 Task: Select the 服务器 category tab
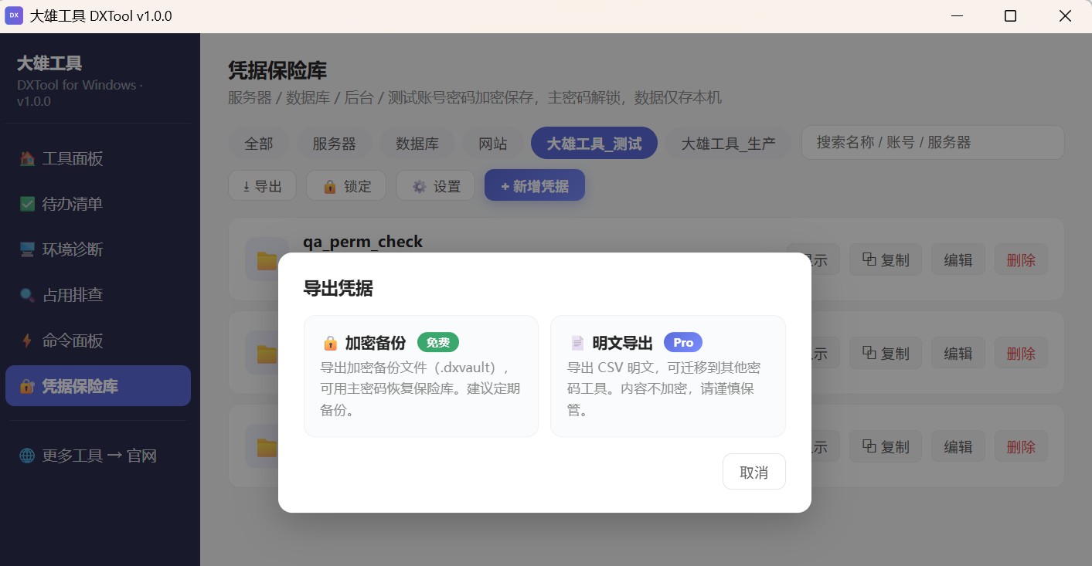335,144
